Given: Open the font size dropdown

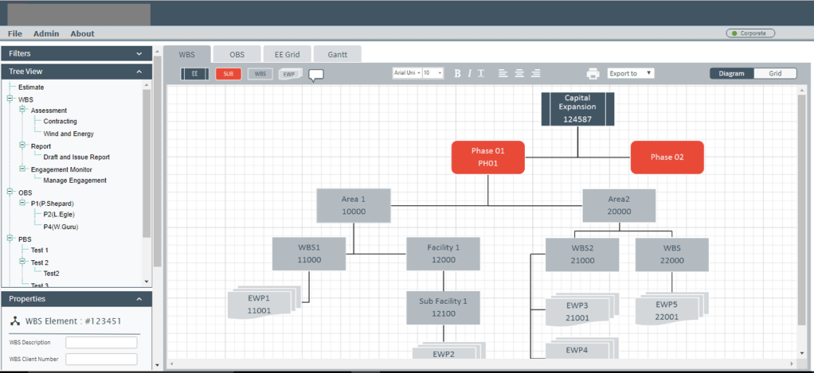Looking at the screenshot, I should tap(433, 73).
